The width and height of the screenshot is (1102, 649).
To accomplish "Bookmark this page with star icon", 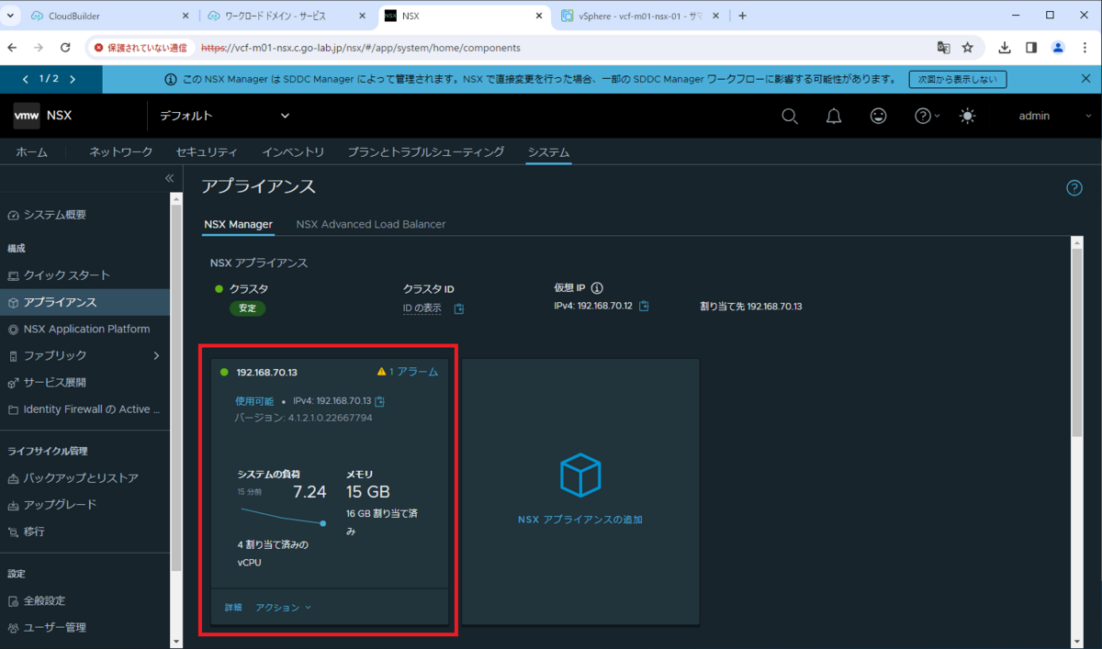I will pyautogui.click(x=968, y=48).
